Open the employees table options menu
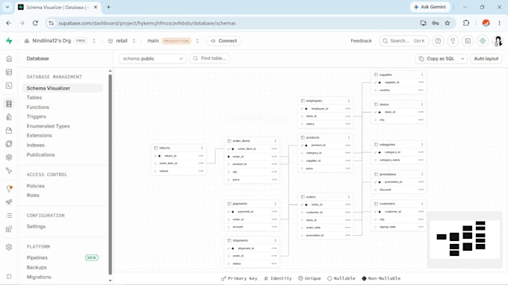508x285 pixels. (349, 101)
